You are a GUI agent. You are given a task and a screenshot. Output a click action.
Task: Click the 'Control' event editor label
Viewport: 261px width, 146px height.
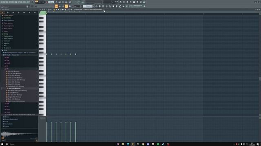tap(42, 118)
